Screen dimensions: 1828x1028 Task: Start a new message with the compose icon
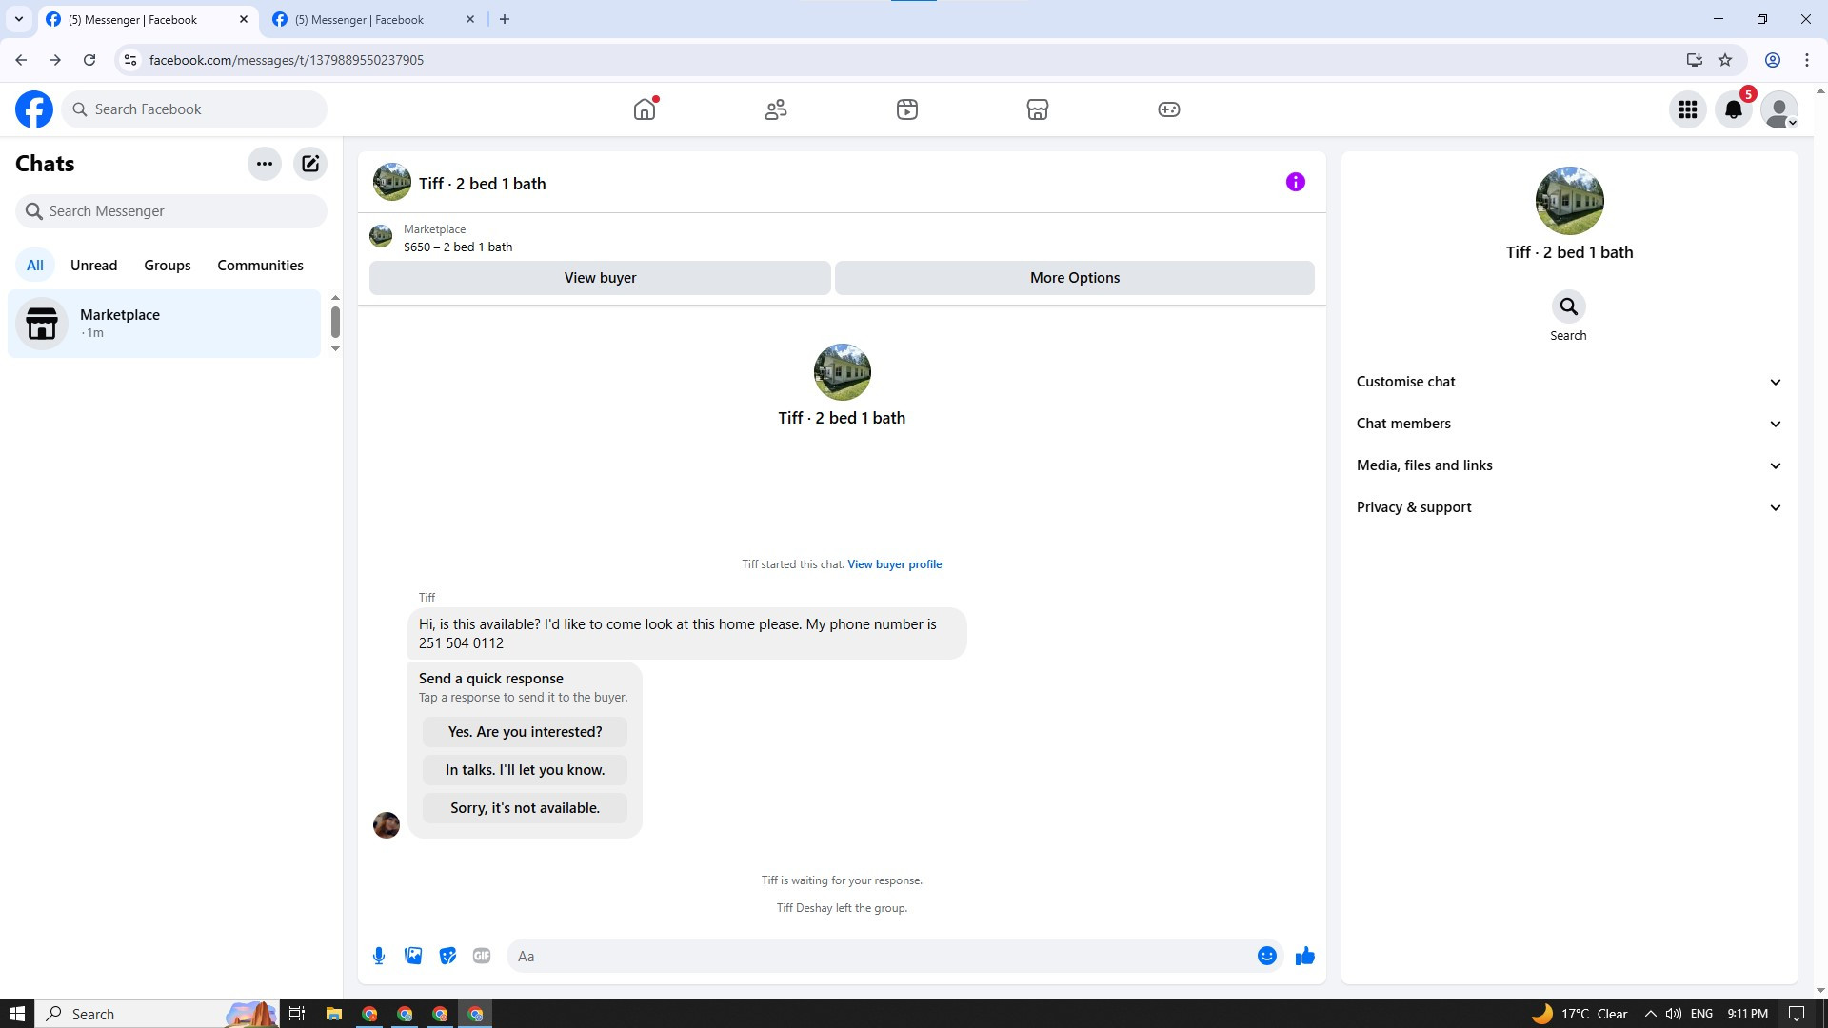310,164
